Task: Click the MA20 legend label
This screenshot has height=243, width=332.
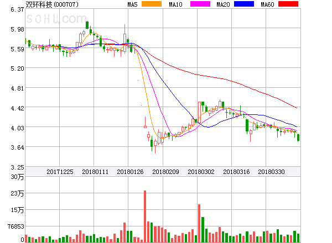Action: pyautogui.click(x=223, y=4)
